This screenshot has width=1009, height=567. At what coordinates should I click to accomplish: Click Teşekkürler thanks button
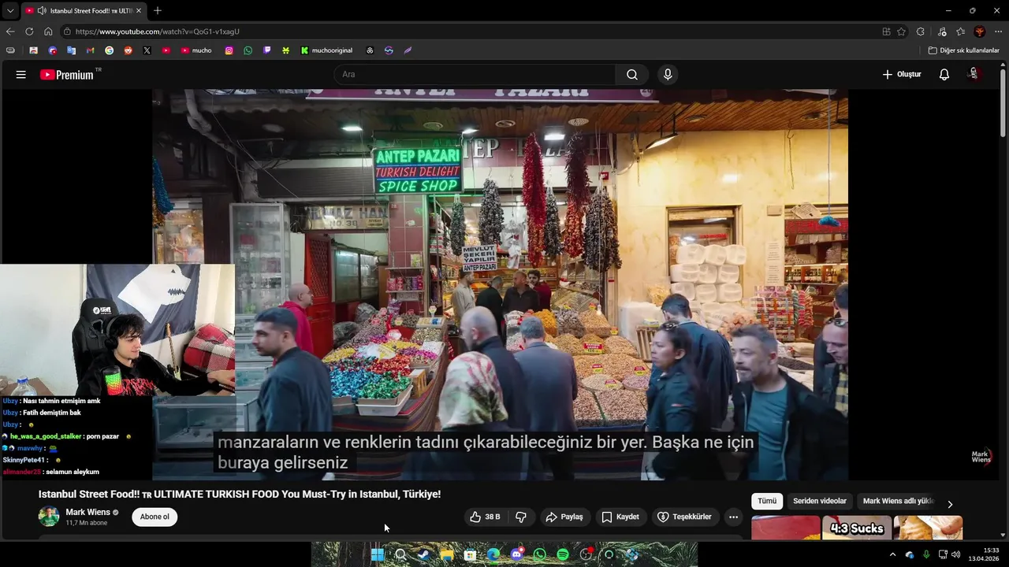click(x=684, y=517)
